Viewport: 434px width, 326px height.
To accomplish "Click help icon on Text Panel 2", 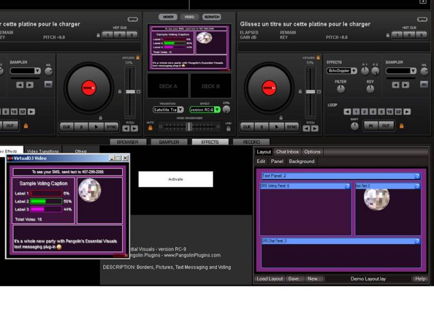I will click(x=417, y=176).
